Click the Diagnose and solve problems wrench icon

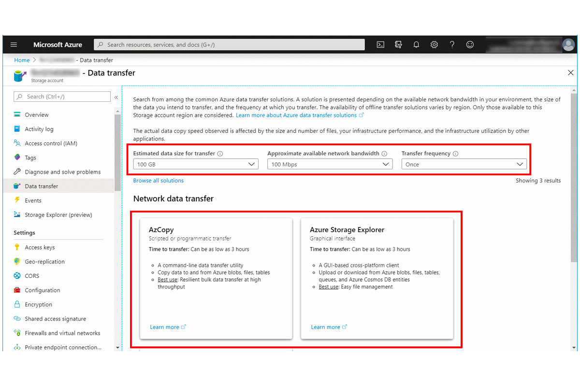17,172
